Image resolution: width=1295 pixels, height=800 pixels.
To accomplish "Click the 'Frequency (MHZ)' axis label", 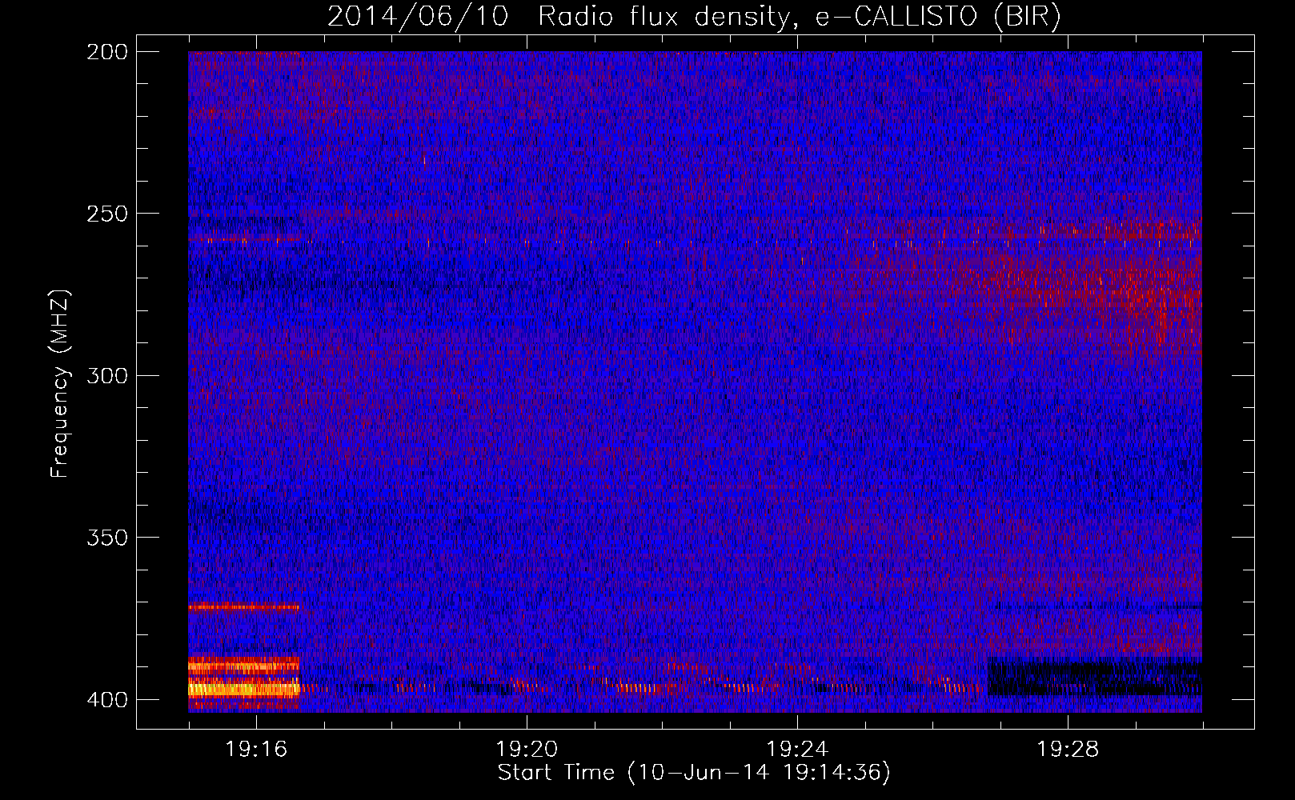I will tap(60, 384).
